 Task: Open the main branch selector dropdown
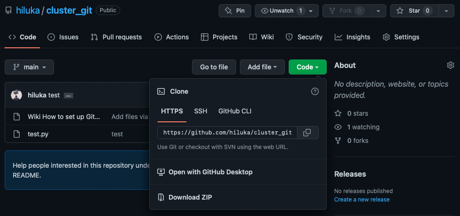click(30, 67)
